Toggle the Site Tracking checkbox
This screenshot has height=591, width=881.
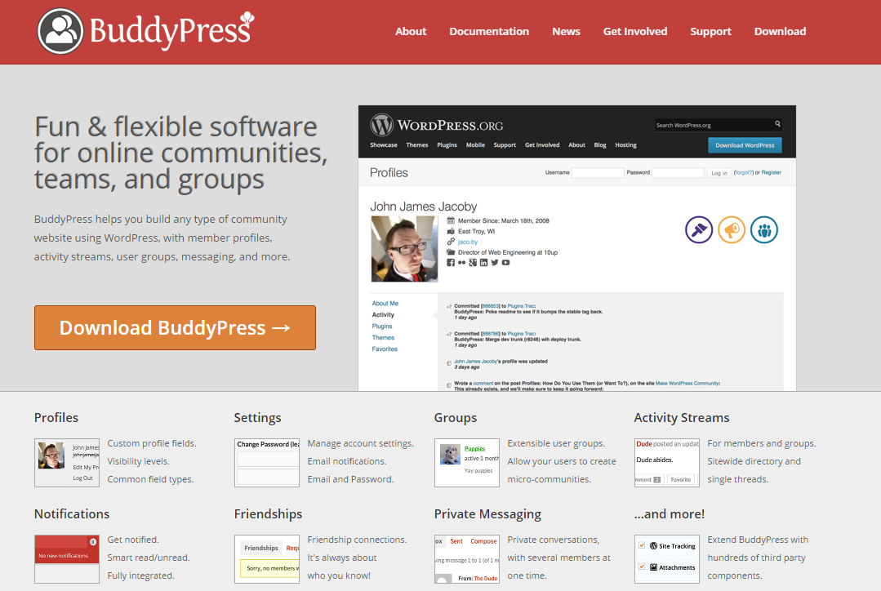click(x=642, y=545)
